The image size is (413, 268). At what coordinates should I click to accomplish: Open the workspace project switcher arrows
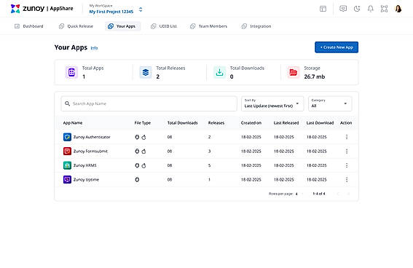141,9
